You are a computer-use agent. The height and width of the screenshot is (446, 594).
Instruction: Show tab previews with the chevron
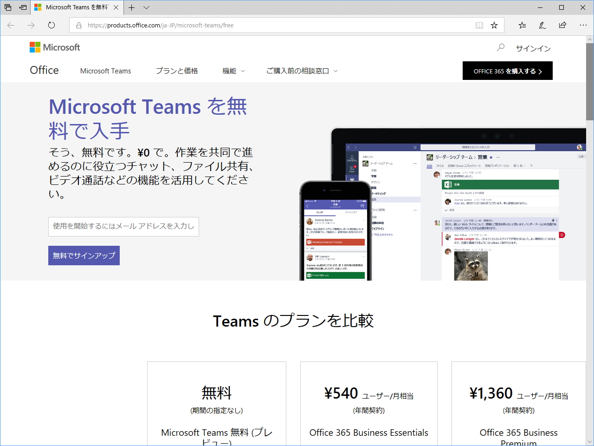click(147, 7)
